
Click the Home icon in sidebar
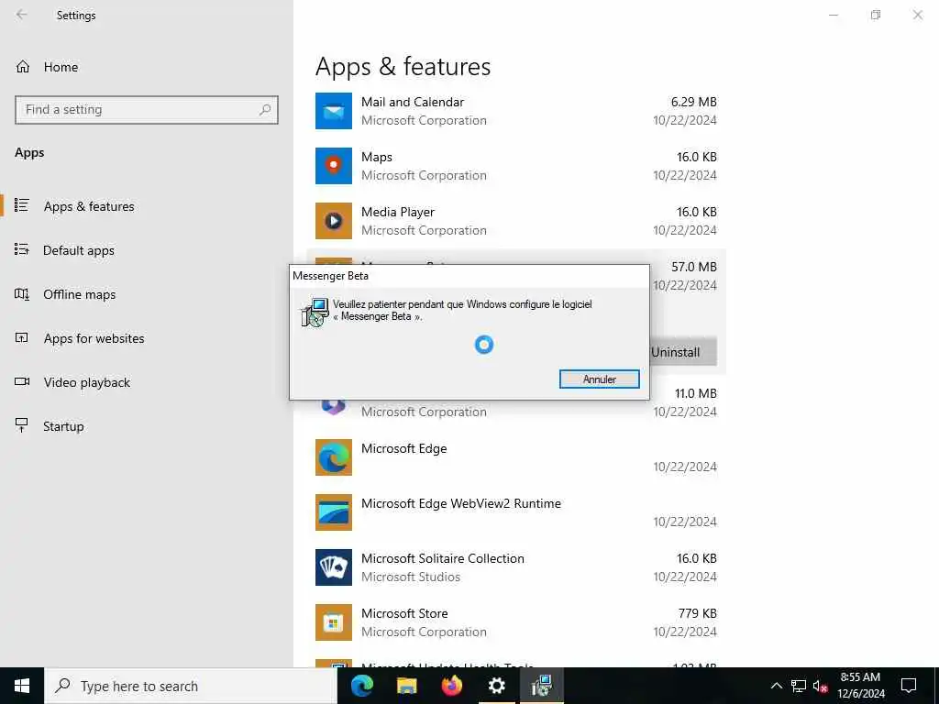point(23,66)
